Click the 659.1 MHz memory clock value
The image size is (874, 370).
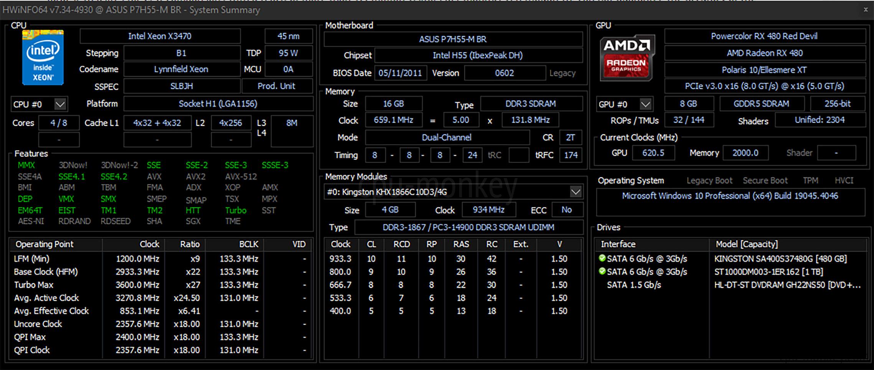click(x=394, y=120)
